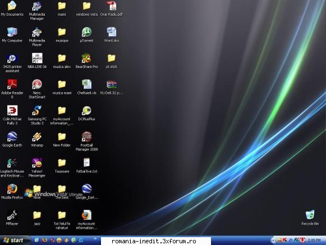Launch Multimedia Player shortcut
This screenshot has width=326, height=245.
[37, 37]
